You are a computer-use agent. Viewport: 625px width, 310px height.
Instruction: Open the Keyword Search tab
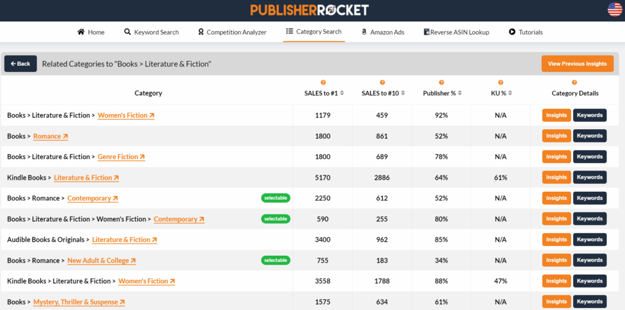[151, 32]
